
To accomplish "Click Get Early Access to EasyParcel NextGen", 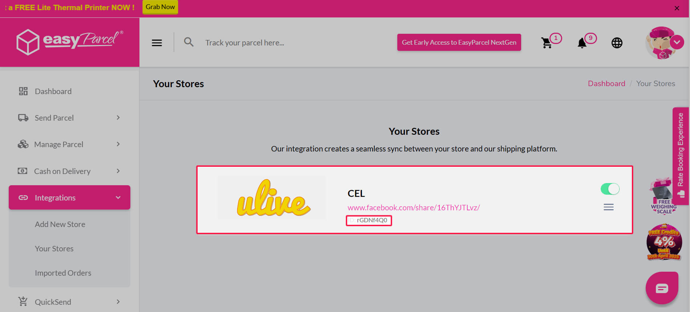I will [459, 42].
